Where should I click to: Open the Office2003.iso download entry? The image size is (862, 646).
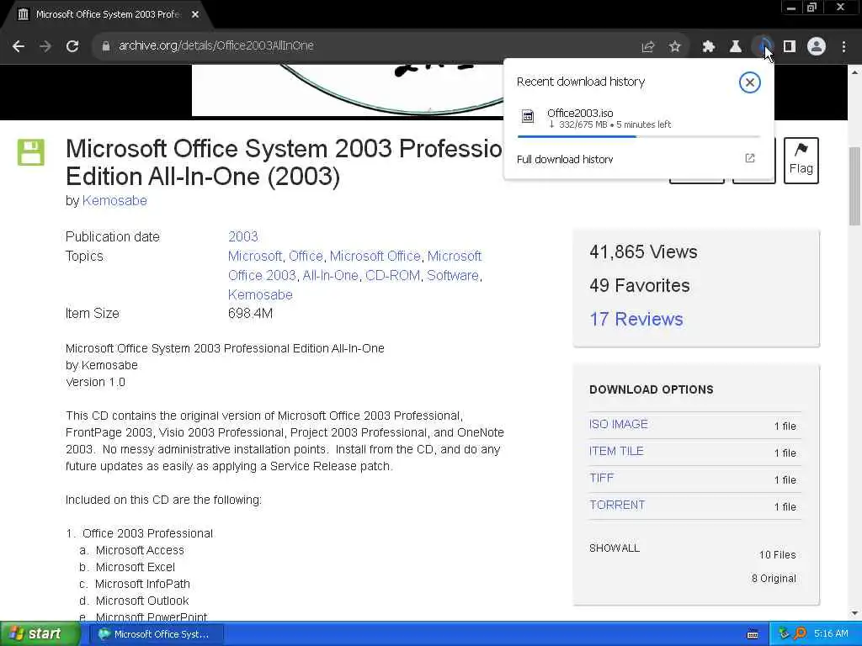639,119
